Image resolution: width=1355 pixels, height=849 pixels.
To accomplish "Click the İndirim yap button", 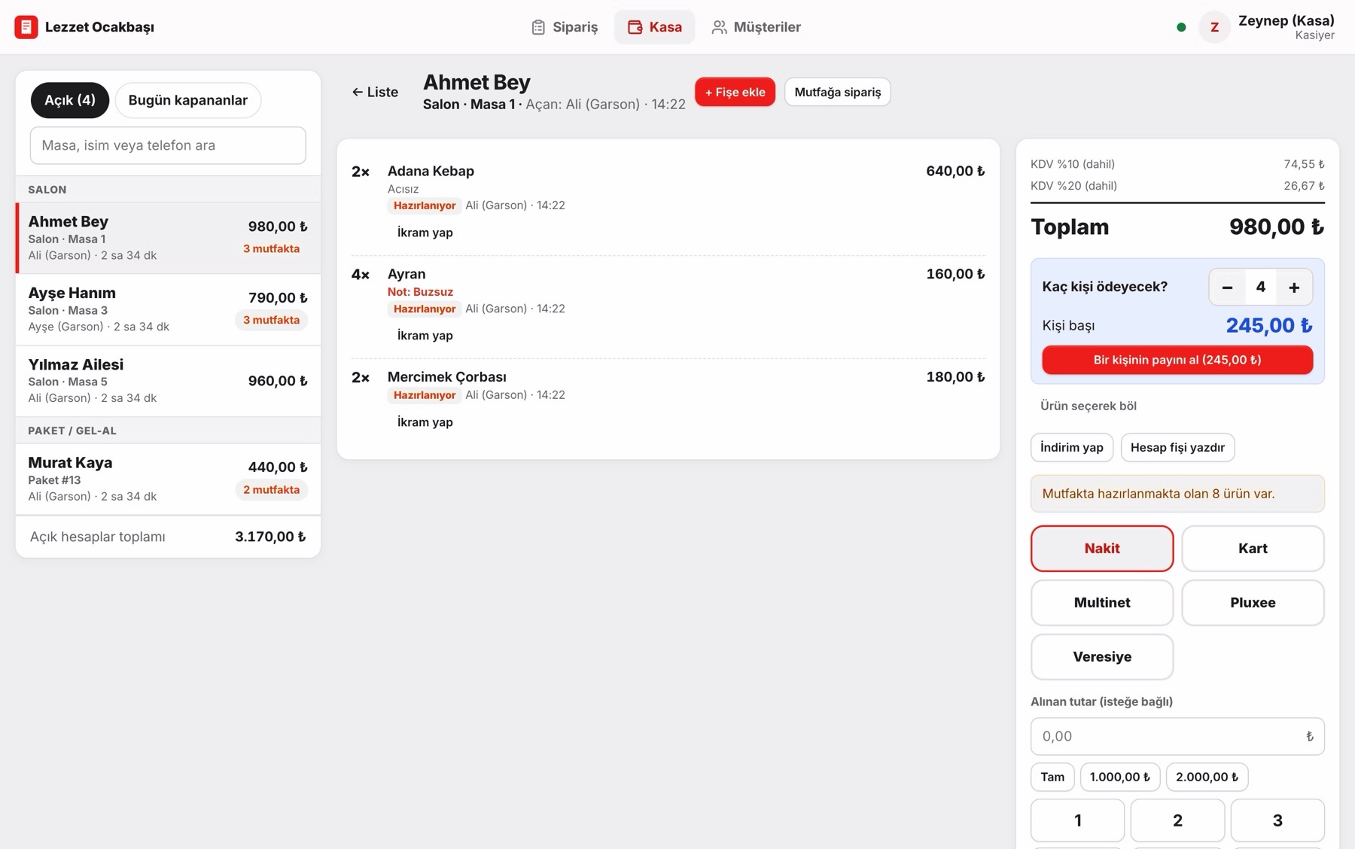I will (1072, 447).
